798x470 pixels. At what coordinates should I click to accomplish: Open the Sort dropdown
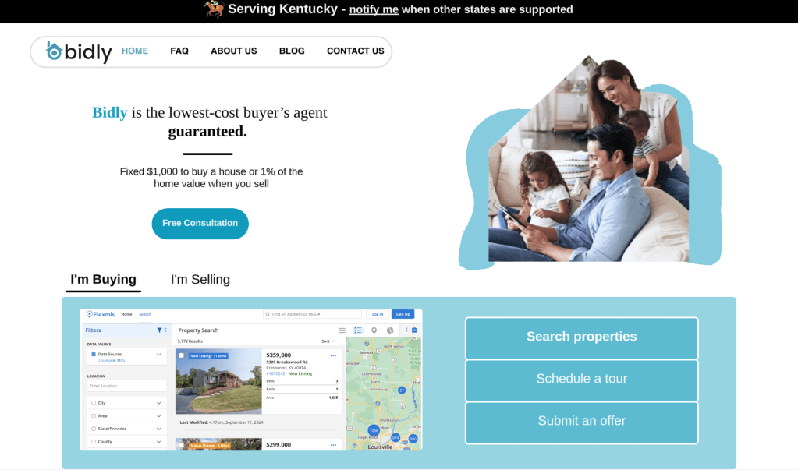tap(328, 341)
